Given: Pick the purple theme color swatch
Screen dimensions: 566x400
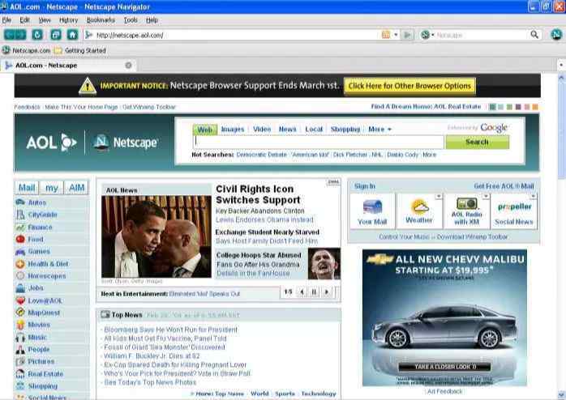Looking at the screenshot, I should [518, 107].
